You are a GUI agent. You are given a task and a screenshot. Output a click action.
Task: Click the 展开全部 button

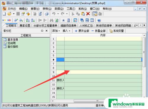82,31
